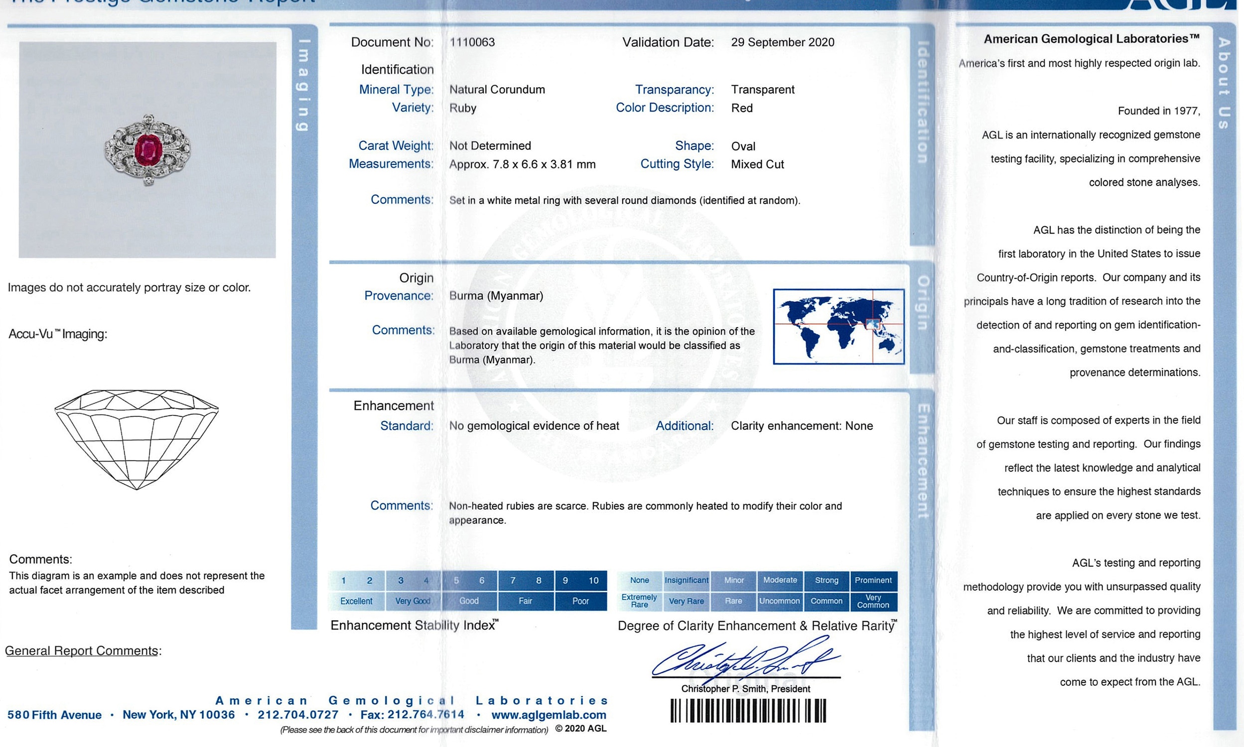Click the barcode under the signature
Viewport: 1244px width, 747px height.
pos(748,711)
